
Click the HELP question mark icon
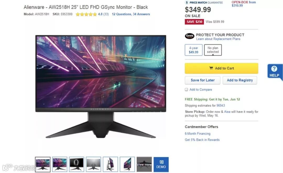(x=274, y=69)
